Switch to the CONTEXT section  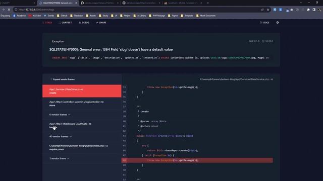(x=65, y=23)
